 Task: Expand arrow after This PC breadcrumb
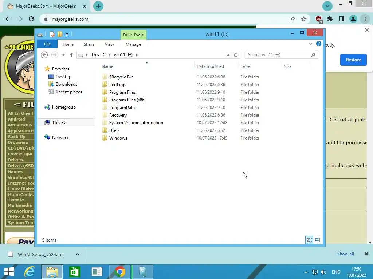click(x=110, y=55)
